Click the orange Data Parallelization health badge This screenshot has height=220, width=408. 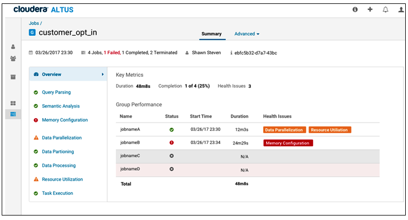[284, 130]
